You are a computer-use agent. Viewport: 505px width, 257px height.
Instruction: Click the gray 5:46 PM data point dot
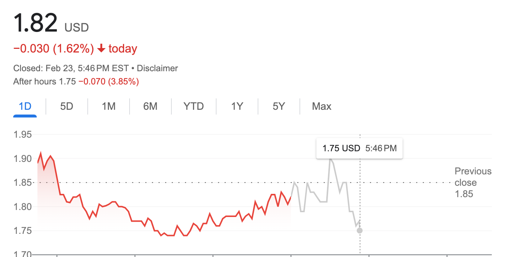pos(360,231)
